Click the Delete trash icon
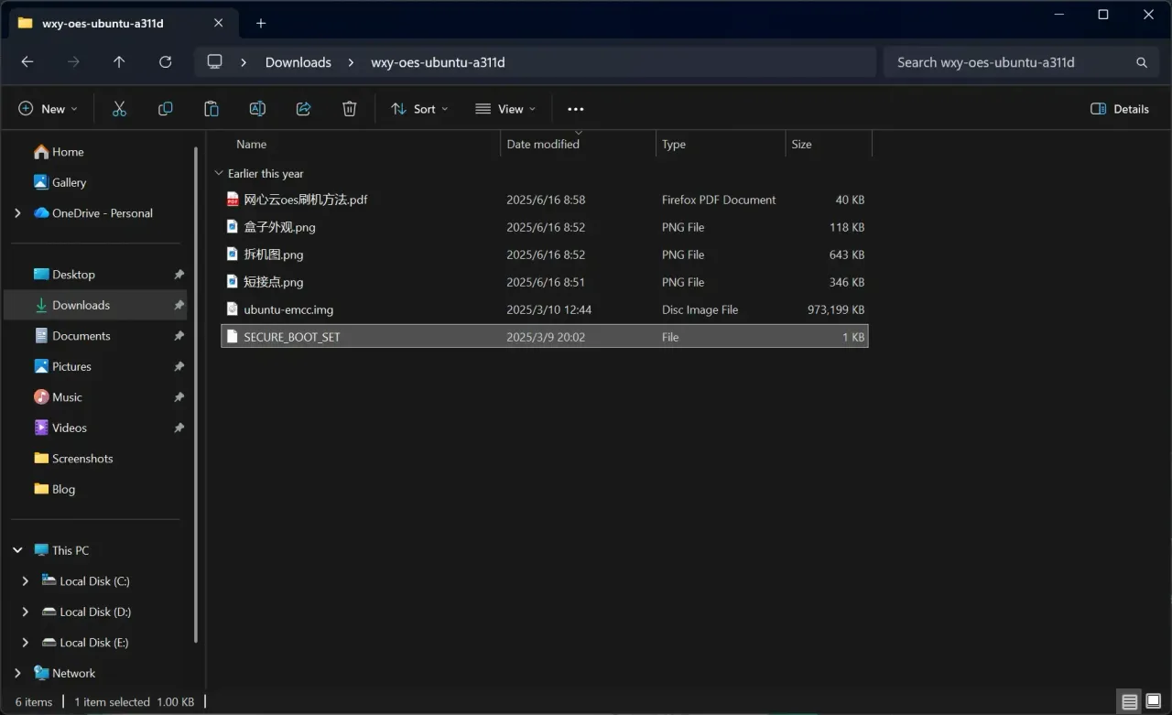Screen dimensions: 1172x715 tap(350, 109)
